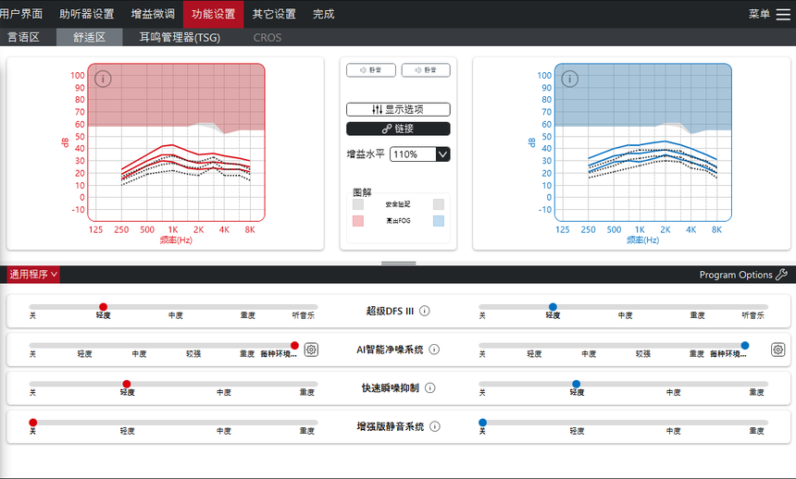
Task: Open the 增益水平 110% dropdown
Action: [x=420, y=154]
